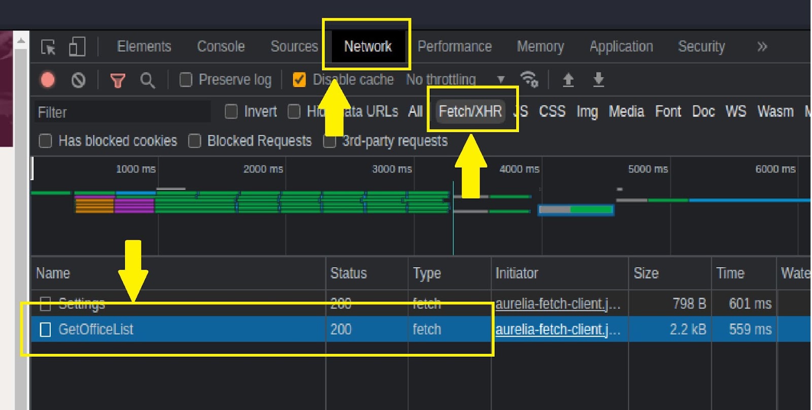
Task: Click the export HAR download arrow
Action: 598,80
